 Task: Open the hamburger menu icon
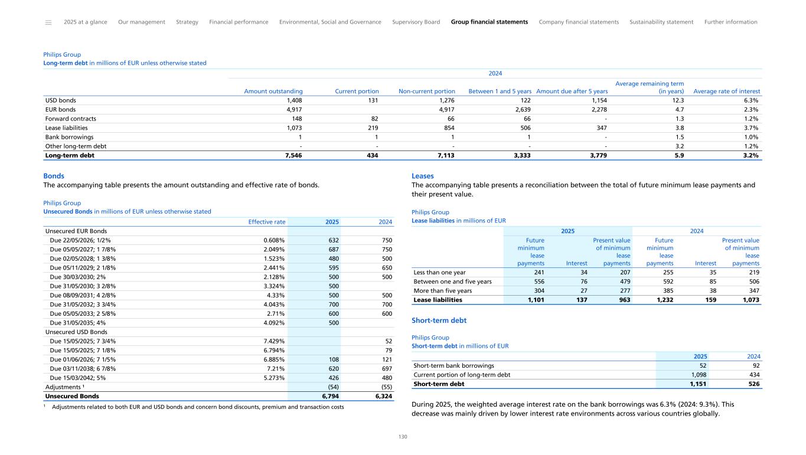(48, 22)
